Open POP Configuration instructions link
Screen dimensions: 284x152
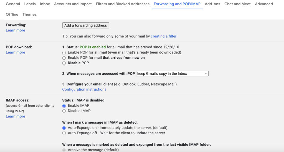click(84, 89)
